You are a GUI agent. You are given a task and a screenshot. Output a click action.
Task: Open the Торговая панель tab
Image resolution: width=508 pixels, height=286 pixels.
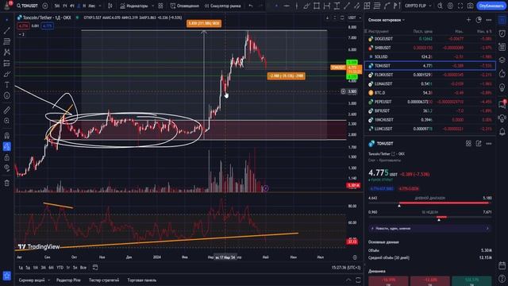[x=142, y=280]
